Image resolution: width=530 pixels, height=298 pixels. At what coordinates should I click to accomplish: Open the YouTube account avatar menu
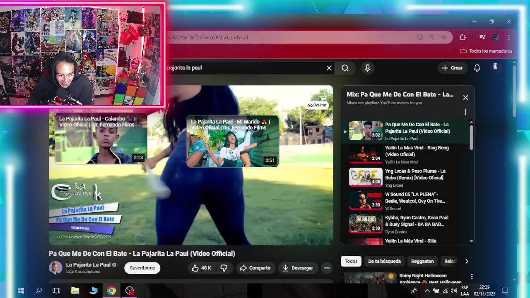[x=495, y=67]
